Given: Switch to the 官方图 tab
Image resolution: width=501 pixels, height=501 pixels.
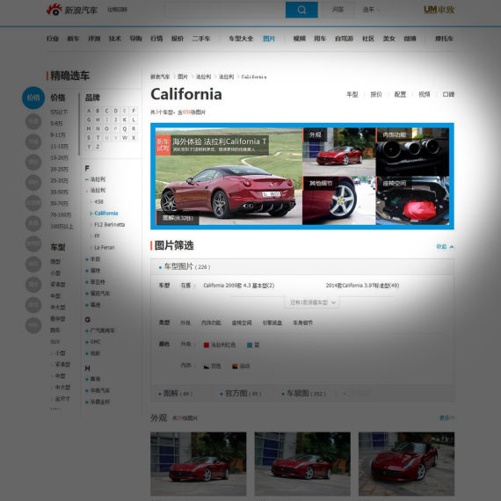Looking at the screenshot, I should tap(241, 393).
